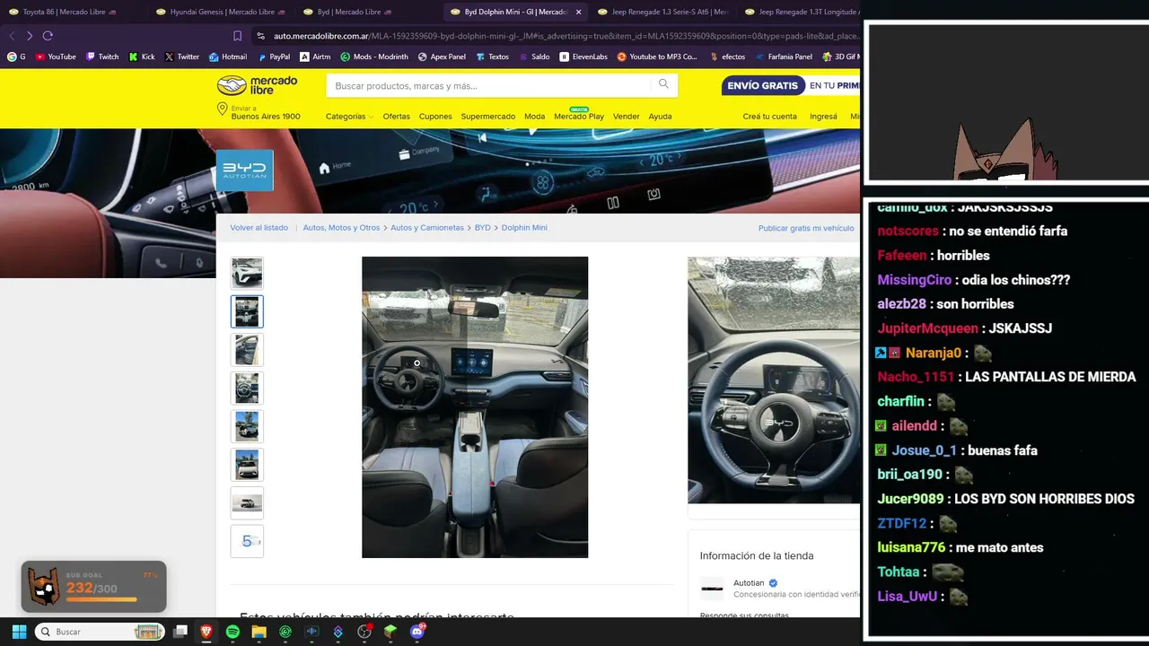Open the Ofertas menu item
Viewport: 1149px width, 646px height.
pyautogui.click(x=396, y=117)
